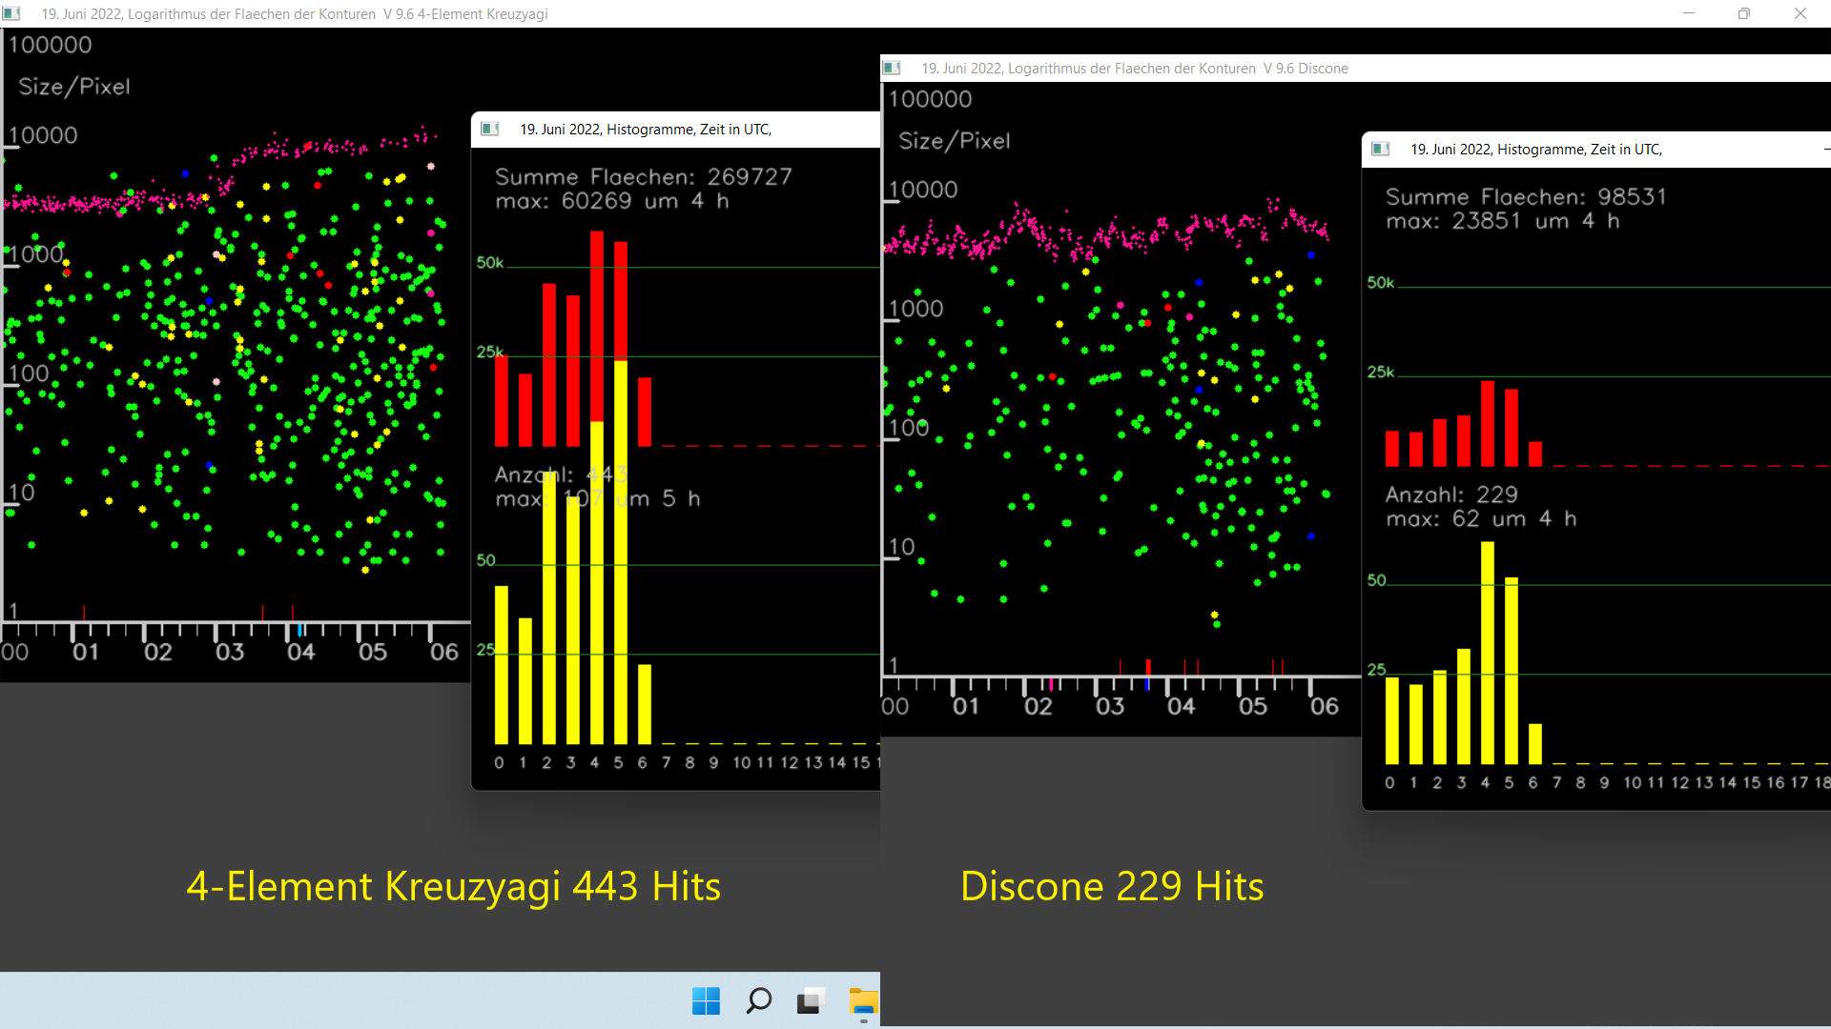
Task: Click '4-Element Kreuzyagi 443 Hits' caption
Action: point(453,886)
